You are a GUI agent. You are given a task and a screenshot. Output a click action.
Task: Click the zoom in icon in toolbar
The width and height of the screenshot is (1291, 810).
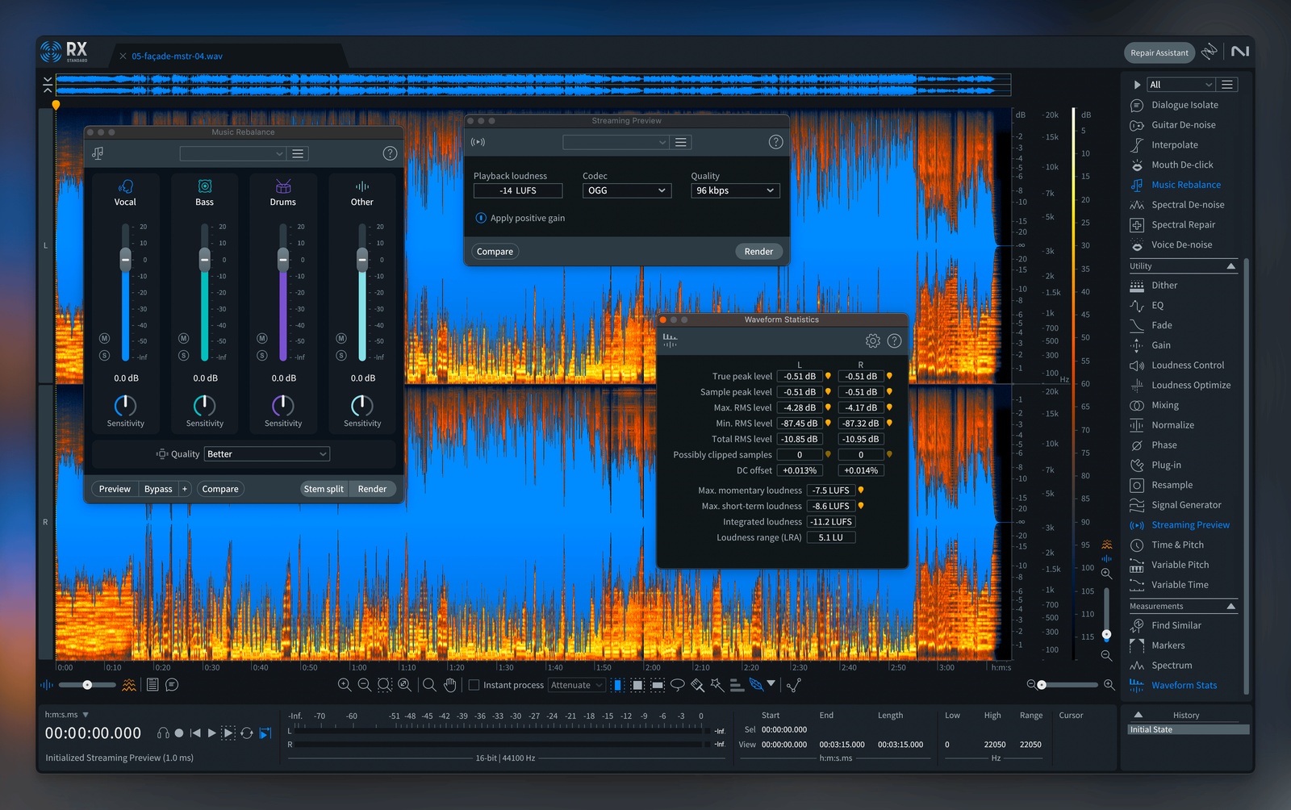pos(345,685)
